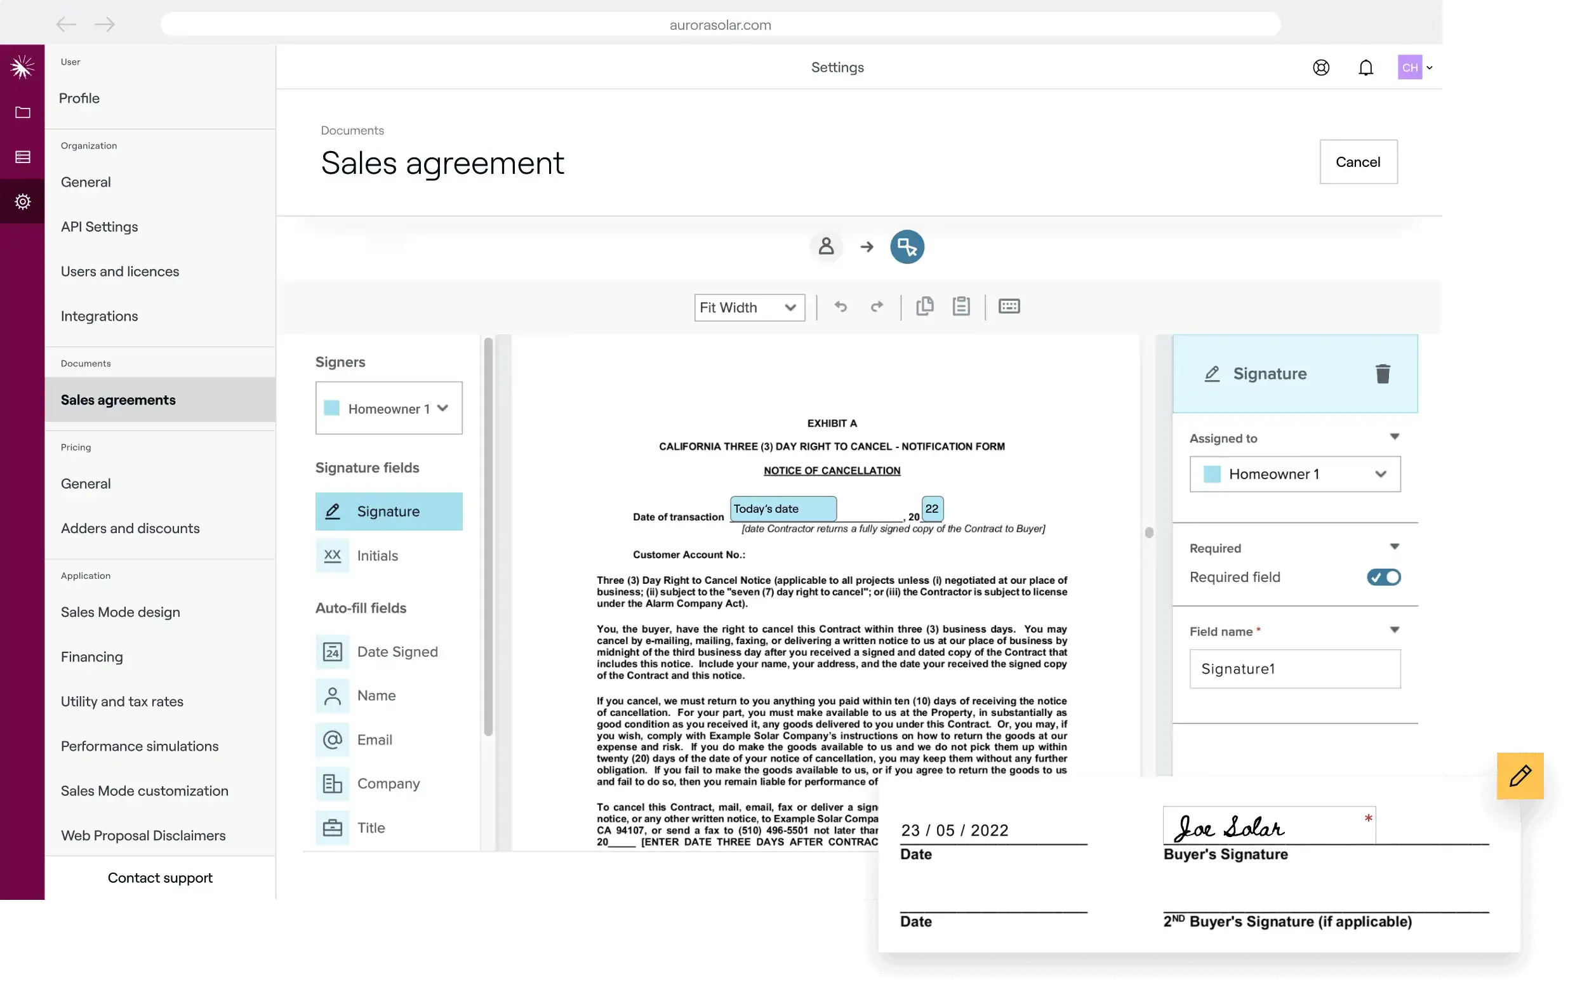1575x990 pixels.
Task: Open the keyboard shortcuts icon
Action: 1009,306
